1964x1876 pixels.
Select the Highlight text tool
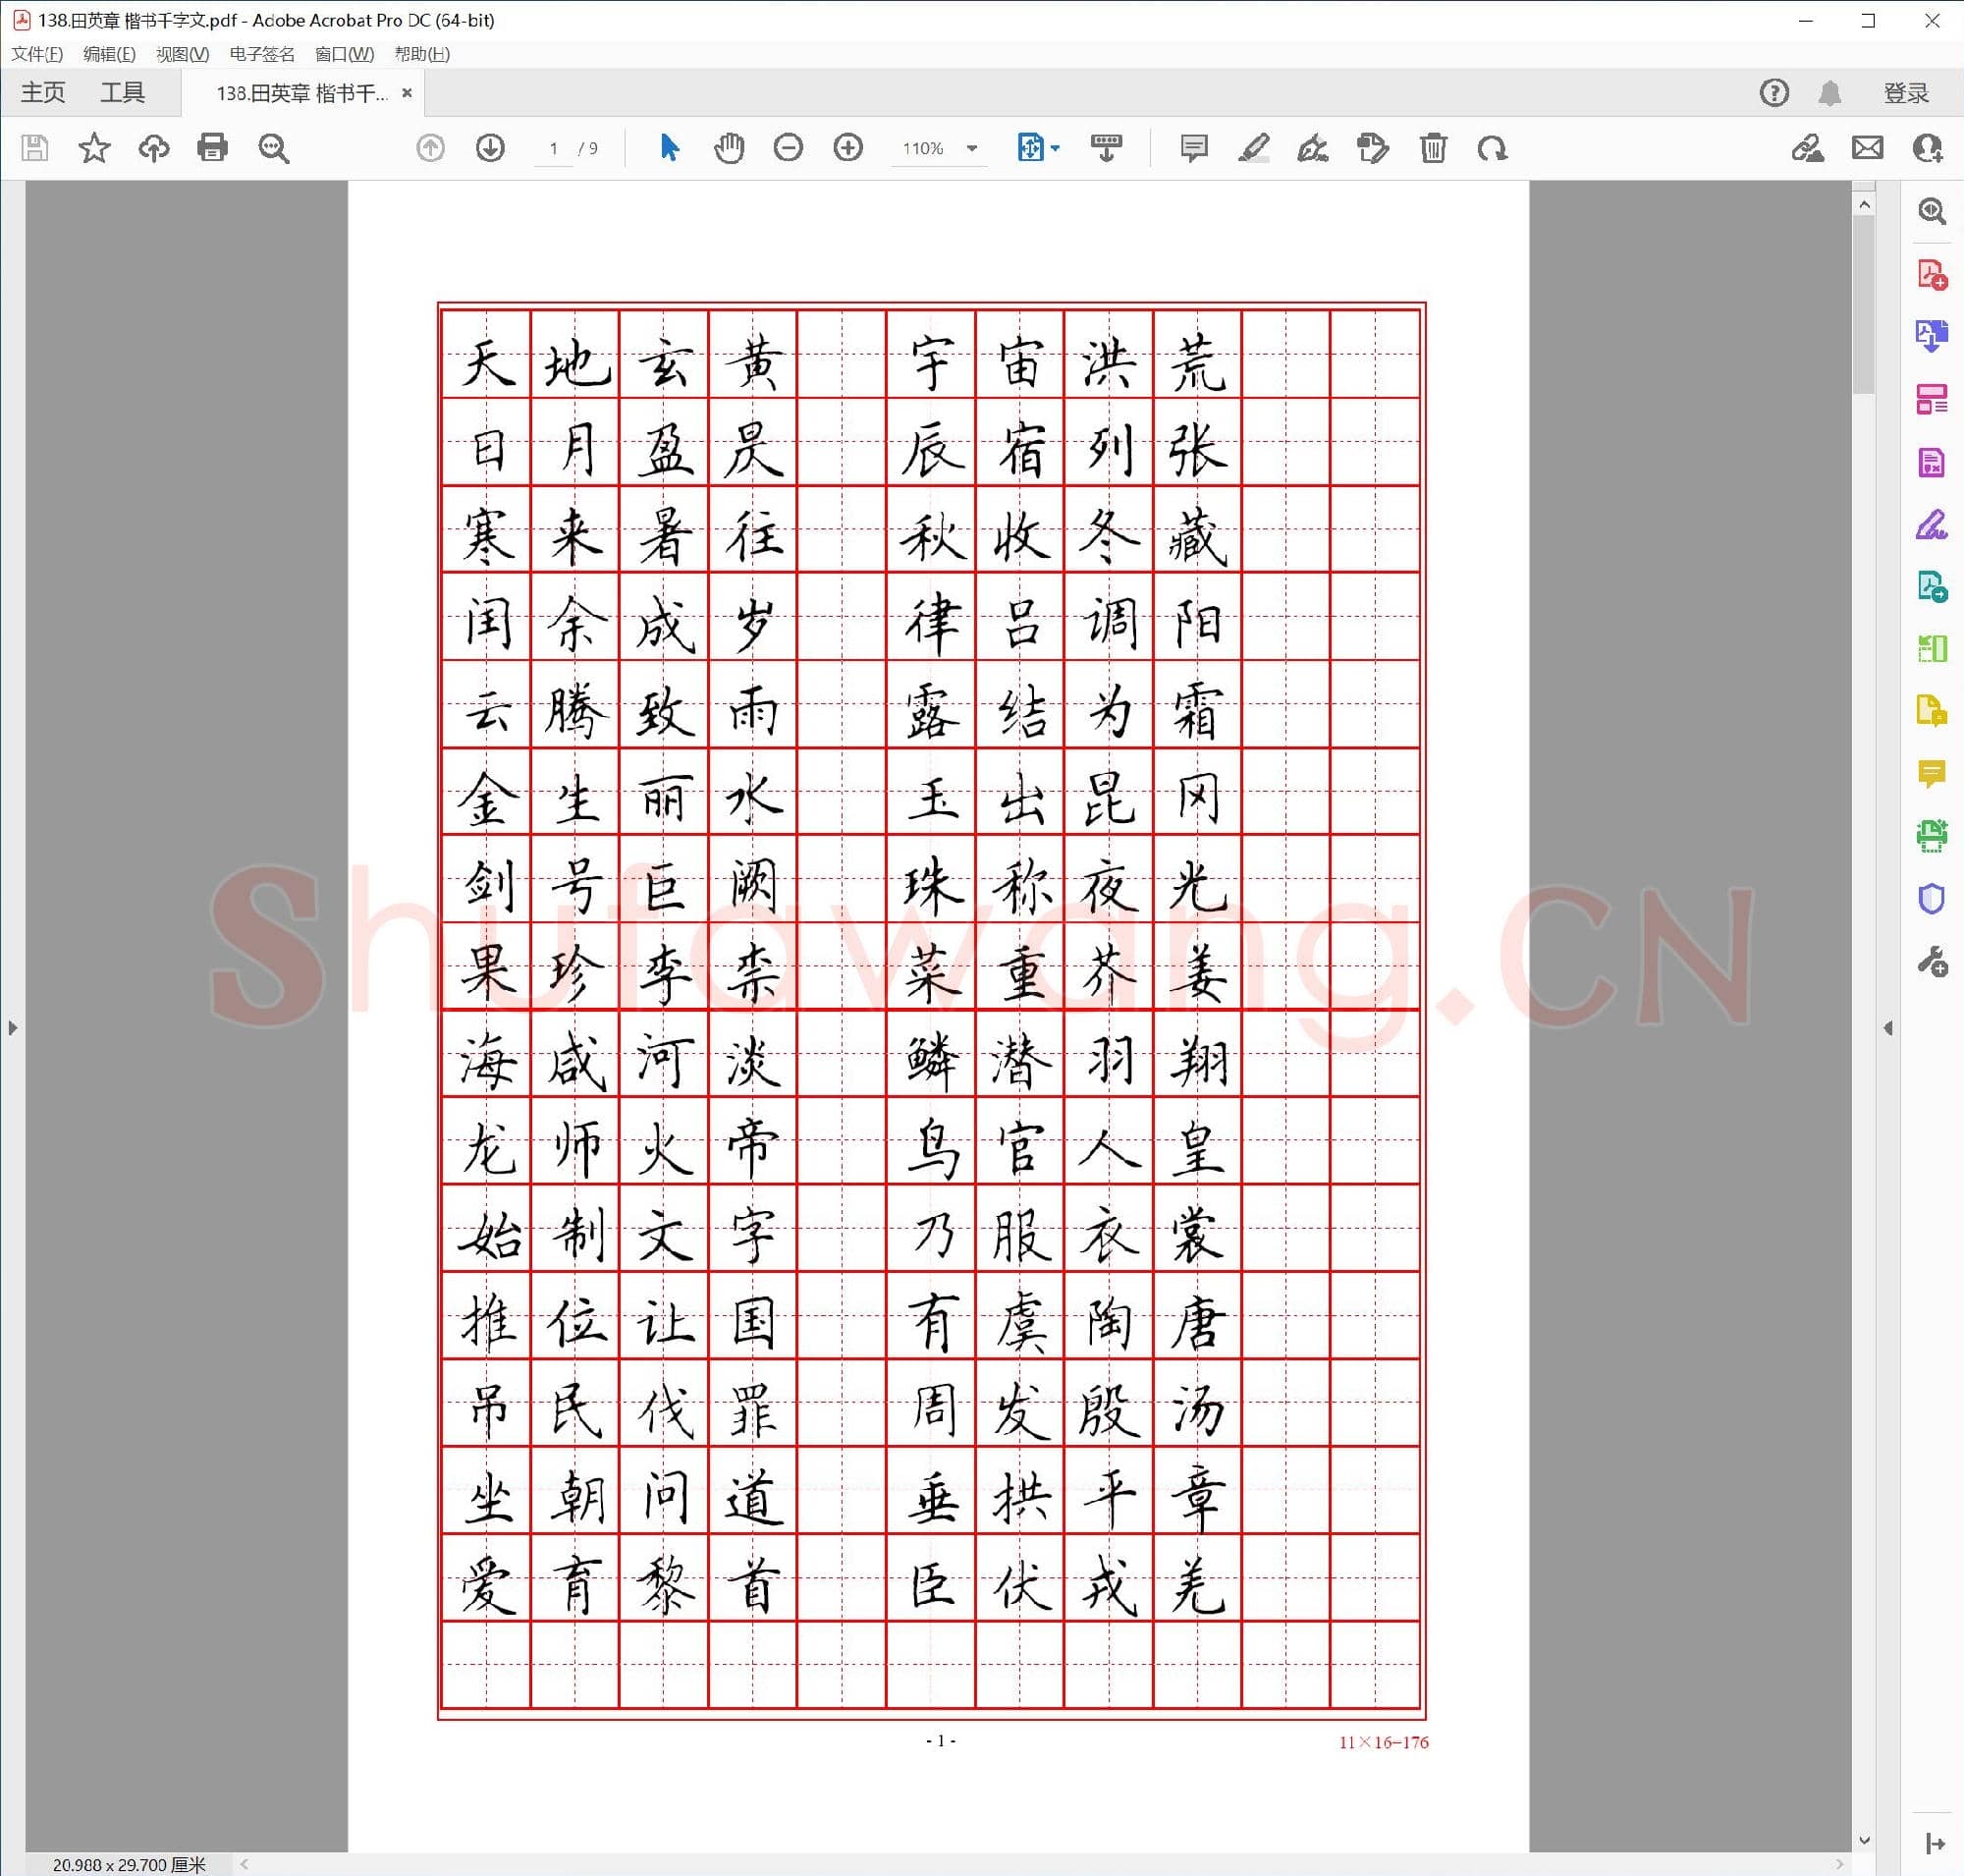[x=1253, y=148]
